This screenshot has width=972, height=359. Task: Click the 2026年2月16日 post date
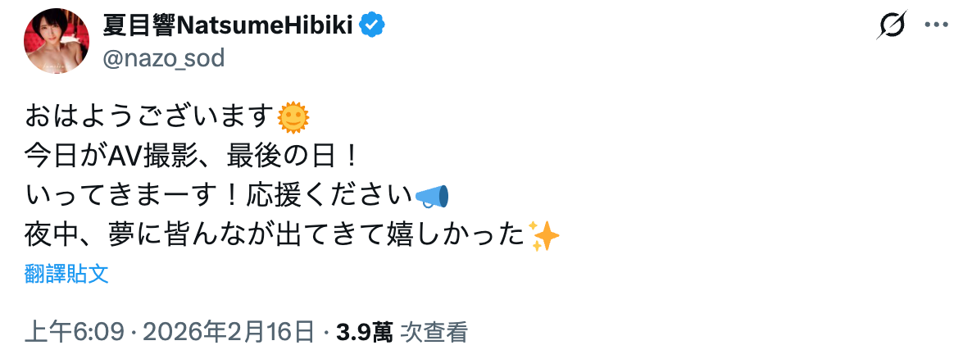229,332
